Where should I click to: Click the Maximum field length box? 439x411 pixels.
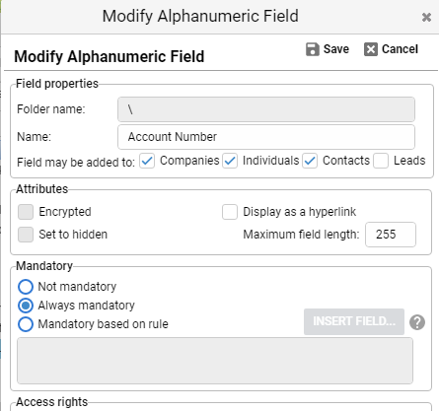point(391,235)
